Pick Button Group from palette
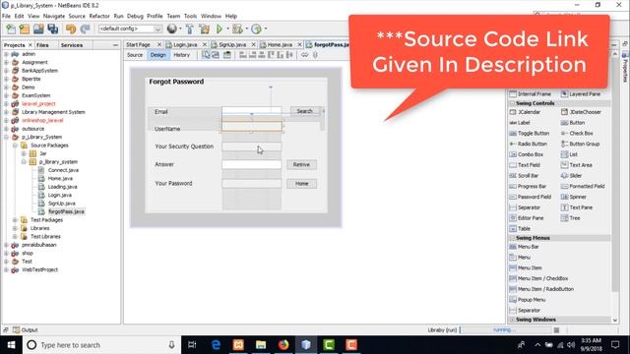 tap(580, 144)
